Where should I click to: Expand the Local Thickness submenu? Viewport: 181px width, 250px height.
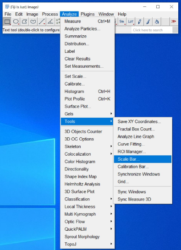pyautogui.click(x=88, y=207)
